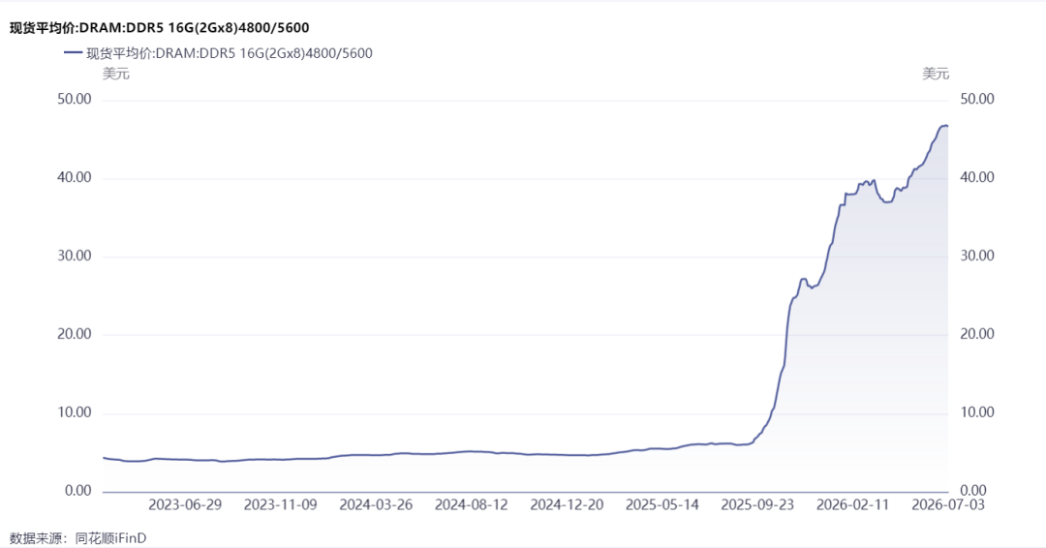Click the data source text 同花顺iFinD
This screenshot has width=1046, height=548.
pos(110,538)
